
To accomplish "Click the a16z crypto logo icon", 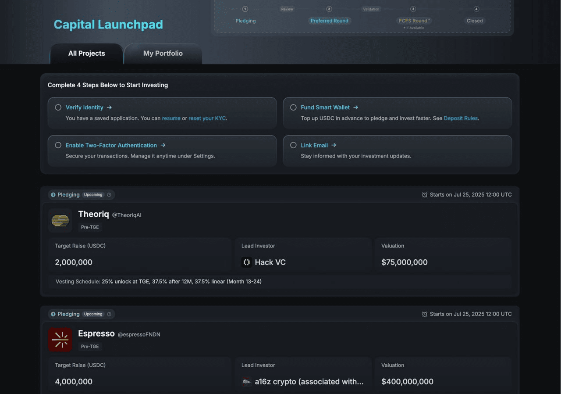I will pos(246,382).
